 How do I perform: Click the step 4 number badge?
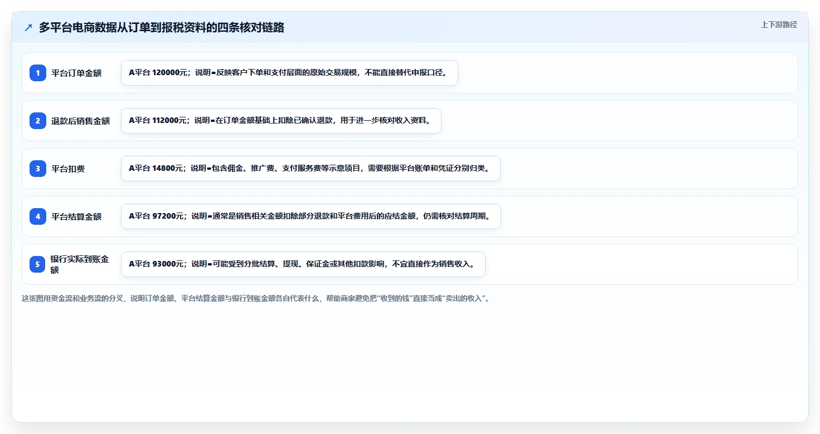38,216
